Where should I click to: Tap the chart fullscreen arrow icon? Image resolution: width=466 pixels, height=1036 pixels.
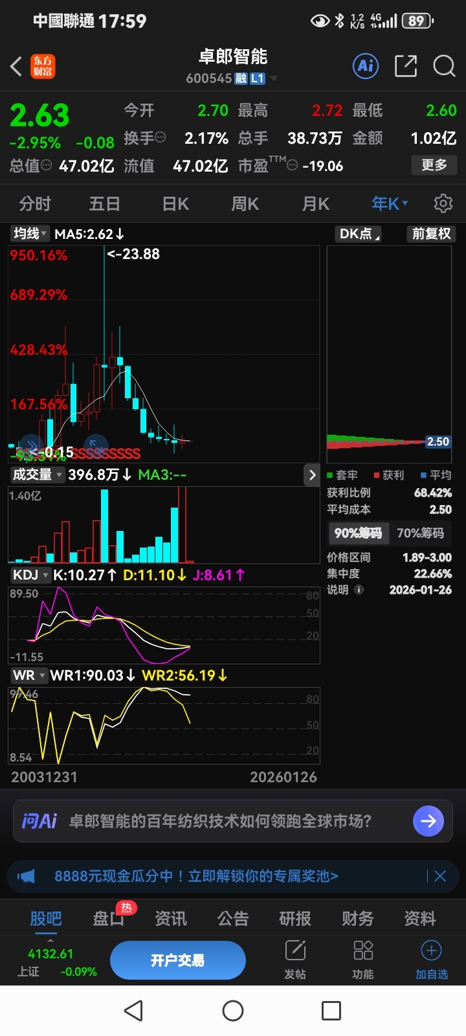95,445
